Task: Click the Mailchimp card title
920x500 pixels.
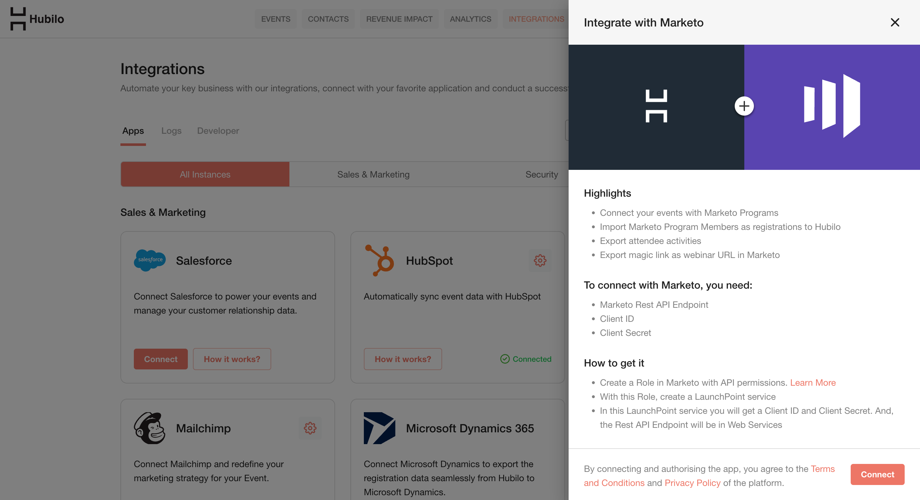Action: (203, 428)
